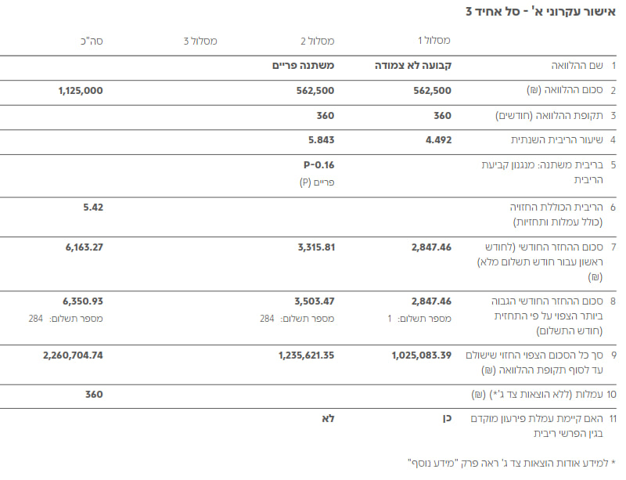Screen dimensions: 626x480
Task: Click the expected payment amount 1,025,083.39
Action: (x=421, y=355)
